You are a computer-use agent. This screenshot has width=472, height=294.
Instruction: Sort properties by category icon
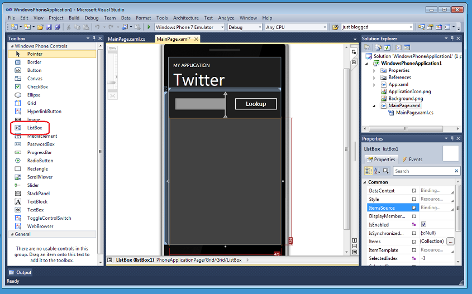[369, 171]
